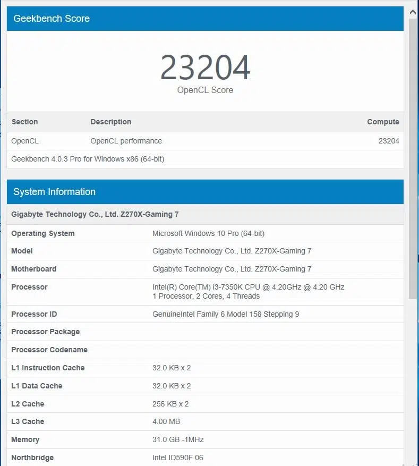Click the 'L3 Cache' label
419x466 pixels.
tap(28, 421)
